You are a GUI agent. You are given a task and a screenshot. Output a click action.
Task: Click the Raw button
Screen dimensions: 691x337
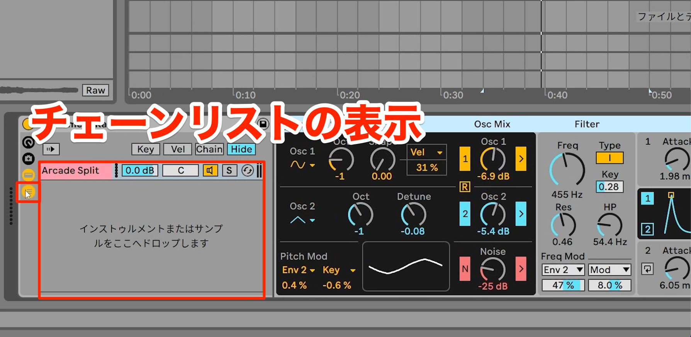(x=95, y=90)
